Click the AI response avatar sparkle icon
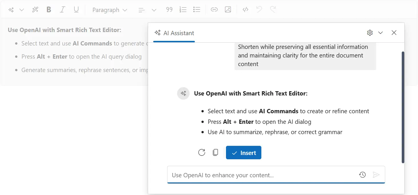Screen dimensions: 418x195 [183, 93]
